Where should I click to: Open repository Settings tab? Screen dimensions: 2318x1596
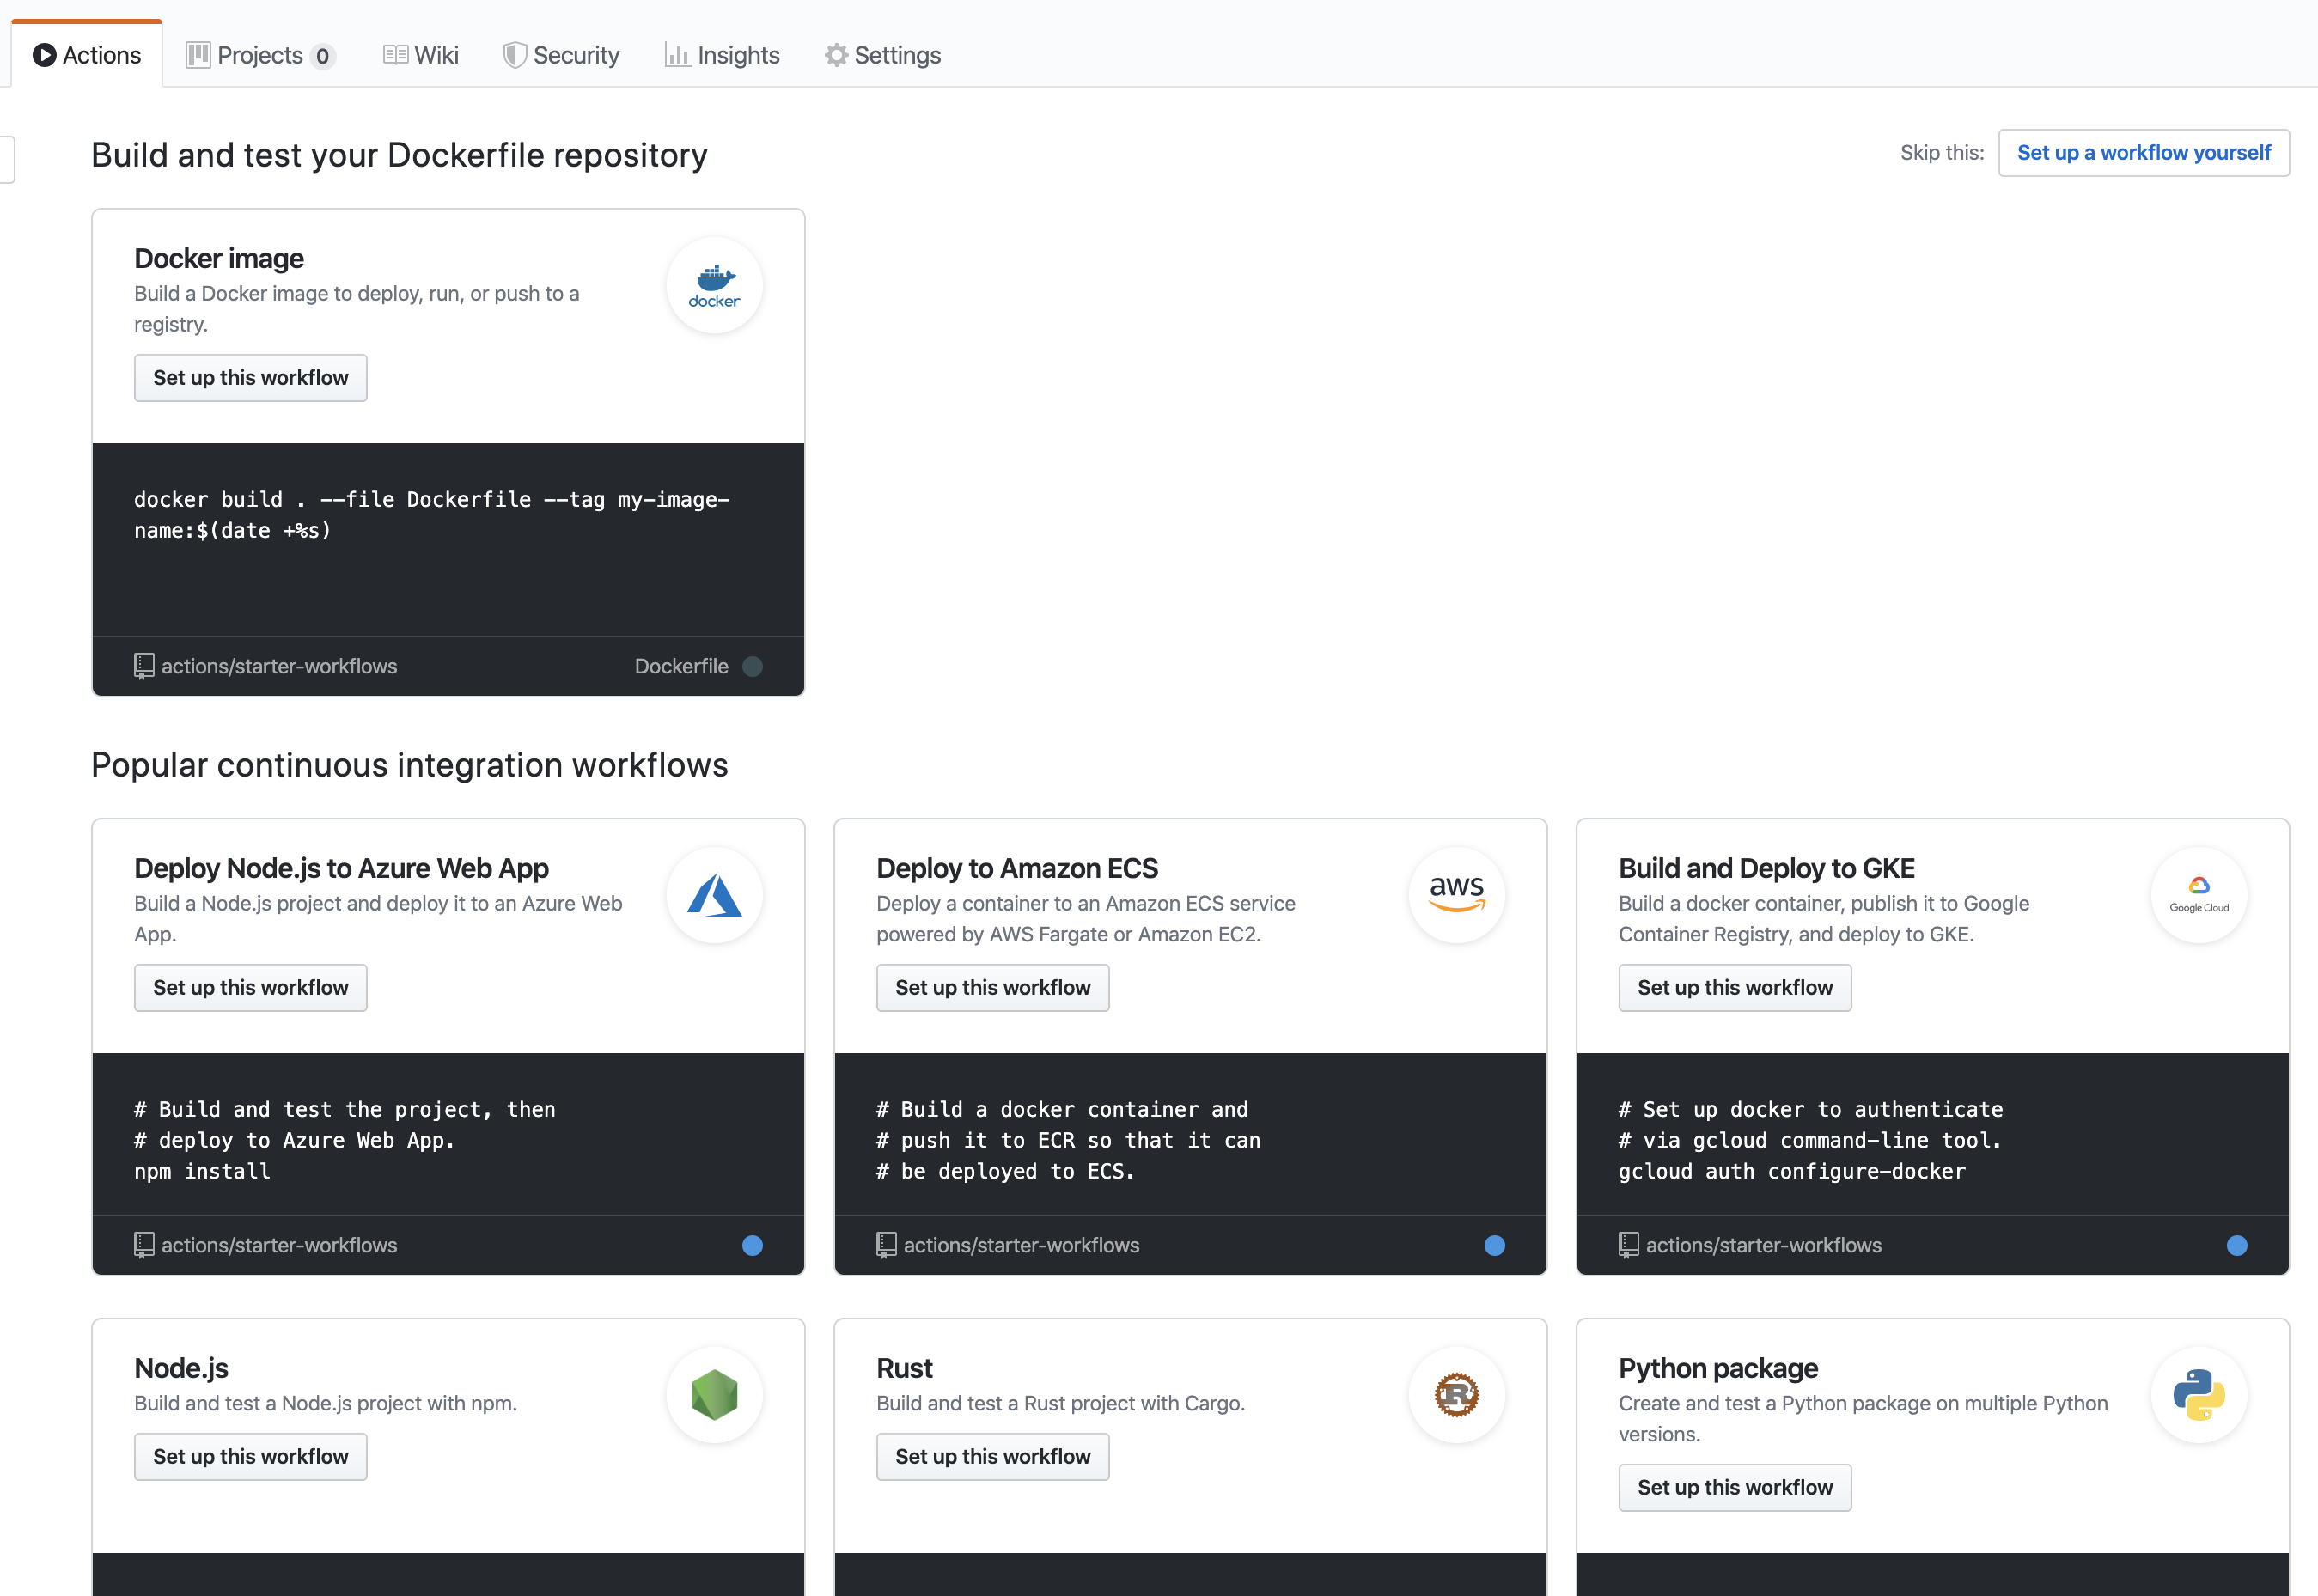pyautogui.click(x=883, y=55)
